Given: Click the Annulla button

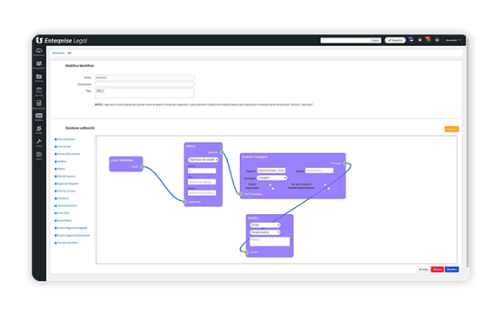Looking at the screenshot, I should pyautogui.click(x=423, y=270).
